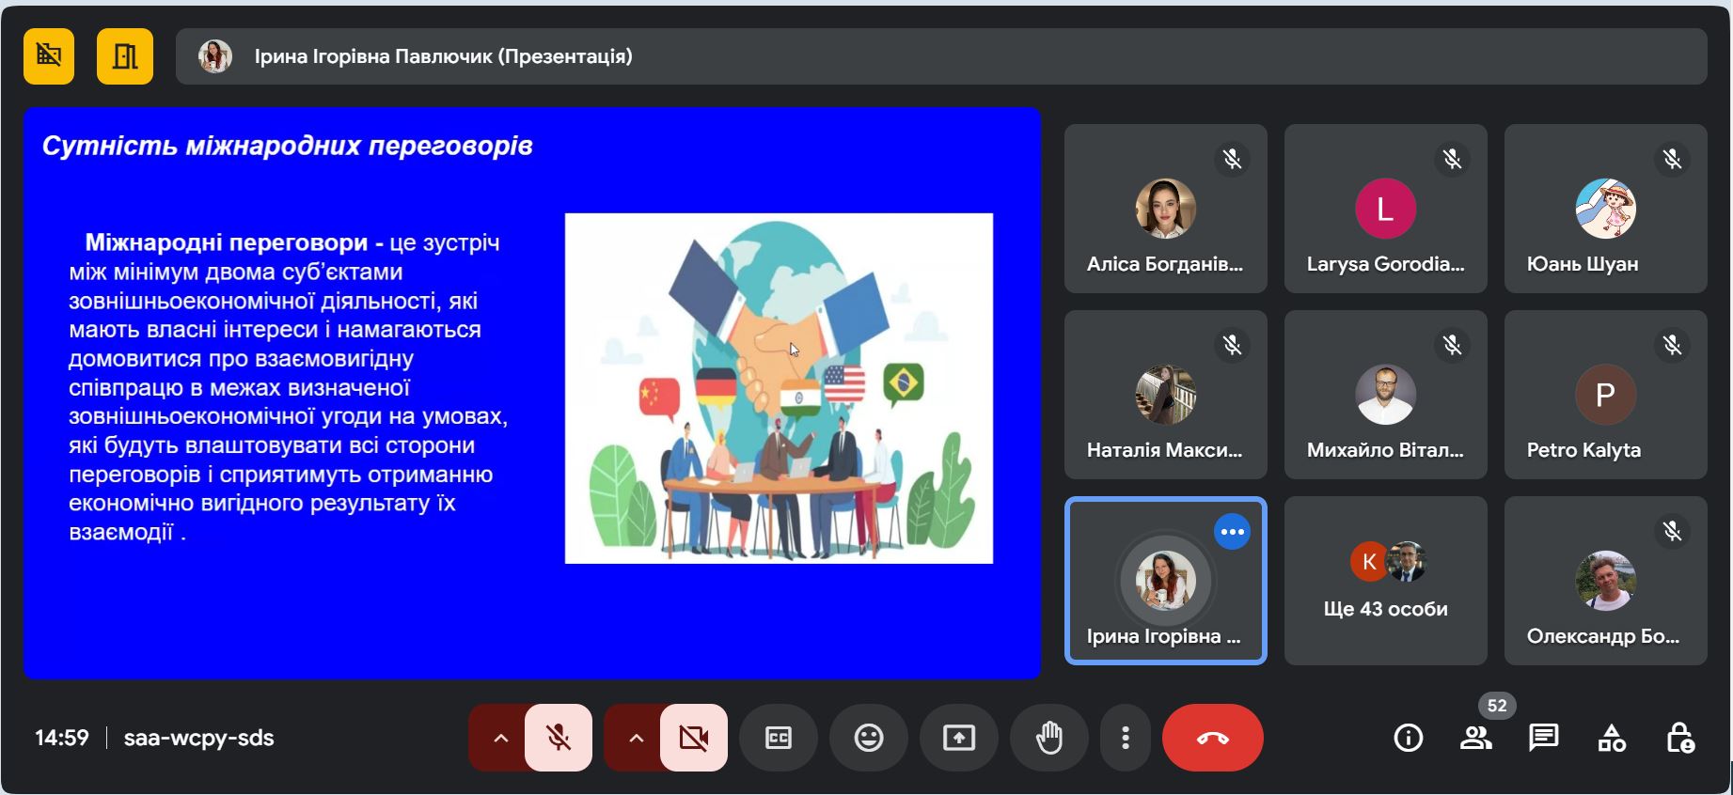Open the Activities shapes icon
The width and height of the screenshot is (1733, 795).
pos(1612,738)
